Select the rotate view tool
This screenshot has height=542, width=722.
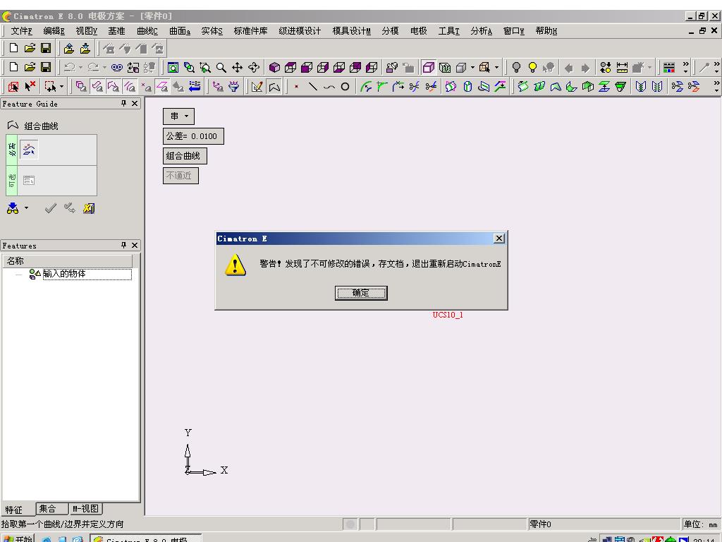click(x=254, y=68)
